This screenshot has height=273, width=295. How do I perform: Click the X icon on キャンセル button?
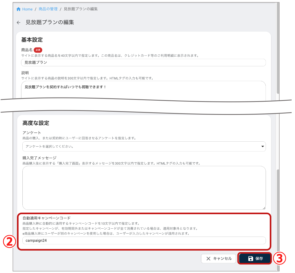[208, 259]
